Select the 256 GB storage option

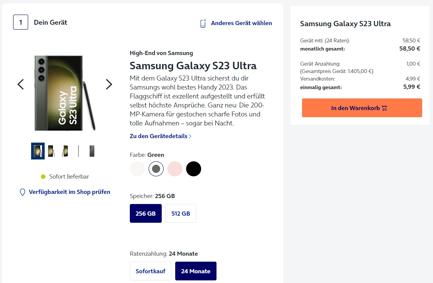(146, 213)
